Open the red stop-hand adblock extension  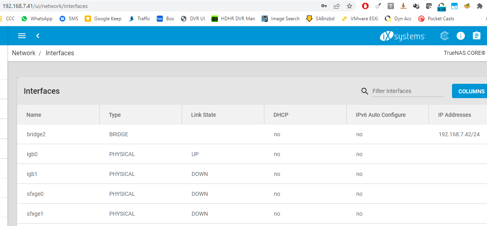pyautogui.click(x=365, y=6)
